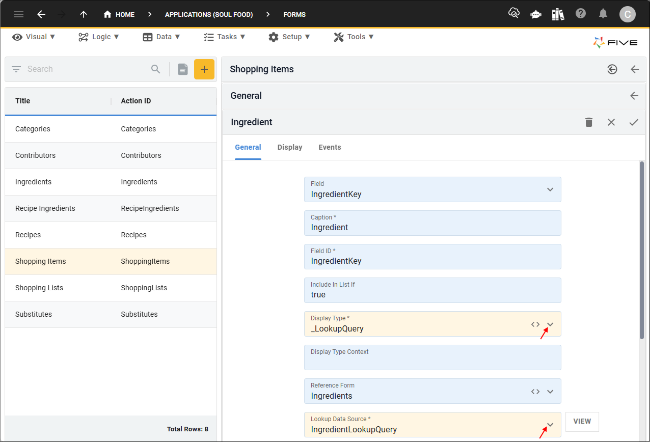Open the user avatar C
The height and width of the screenshot is (442, 650).
628,14
